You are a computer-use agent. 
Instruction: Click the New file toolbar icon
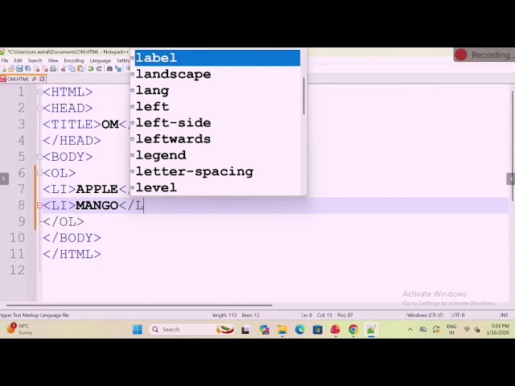pyautogui.click(x=3, y=69)
